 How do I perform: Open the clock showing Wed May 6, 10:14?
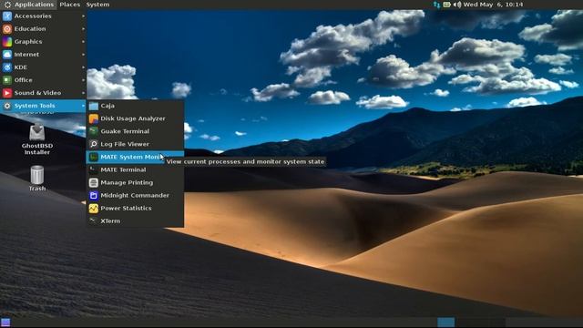pyautogui.click(x=493, y=5)
